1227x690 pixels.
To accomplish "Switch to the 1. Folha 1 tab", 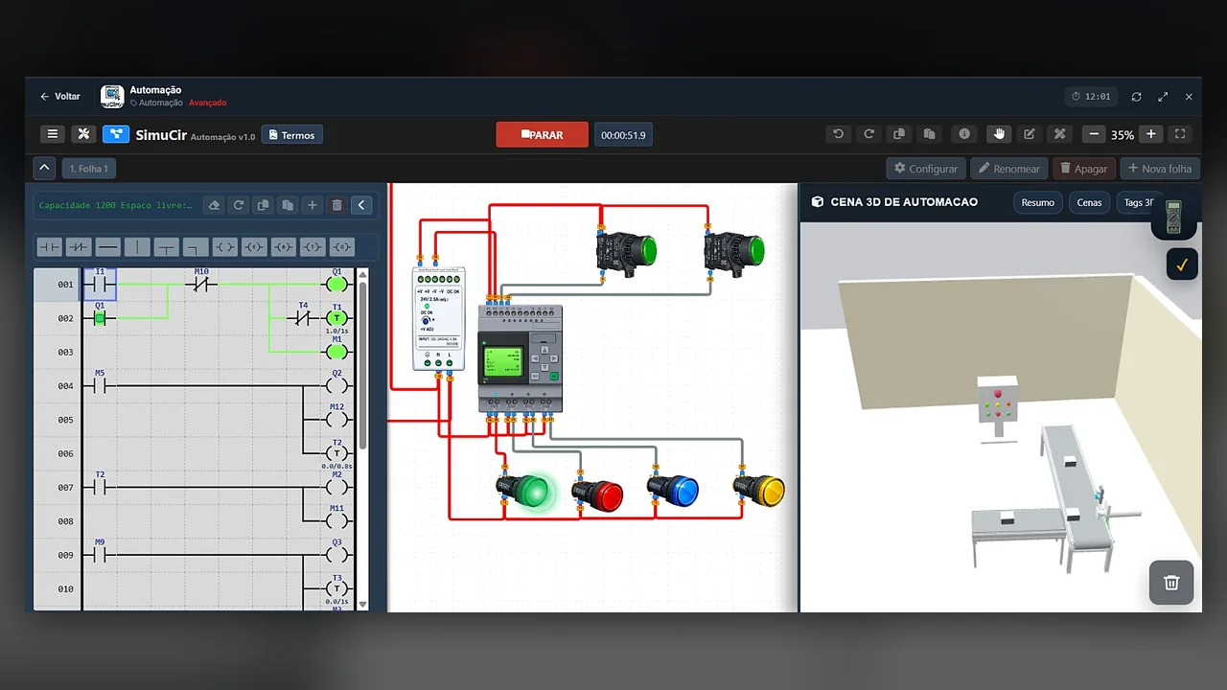I will (x=89, y=169).
